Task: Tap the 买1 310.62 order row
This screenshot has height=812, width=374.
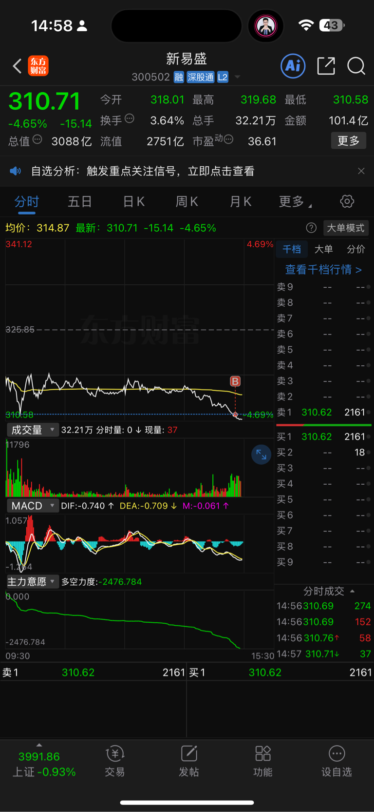Action: click(323, 436)
